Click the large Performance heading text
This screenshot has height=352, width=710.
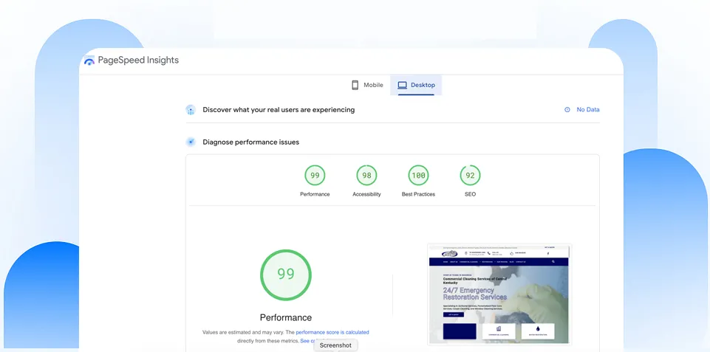286,317
